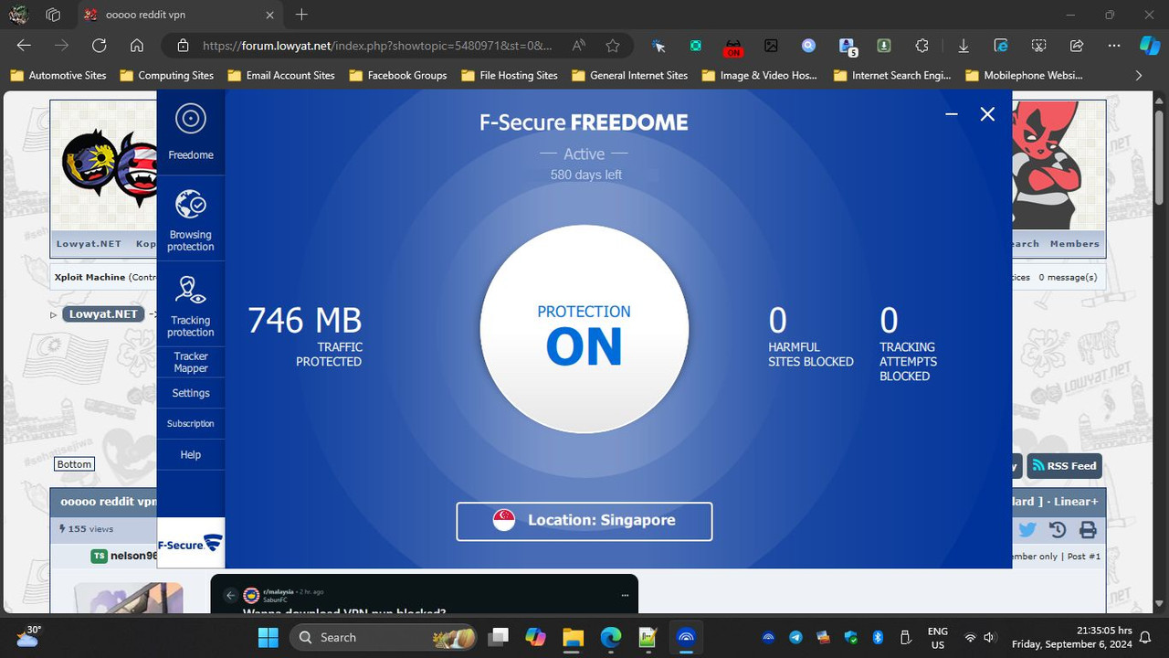Click the Bottom link on the forum page
1169x658 pixels.
click(73, 463)
